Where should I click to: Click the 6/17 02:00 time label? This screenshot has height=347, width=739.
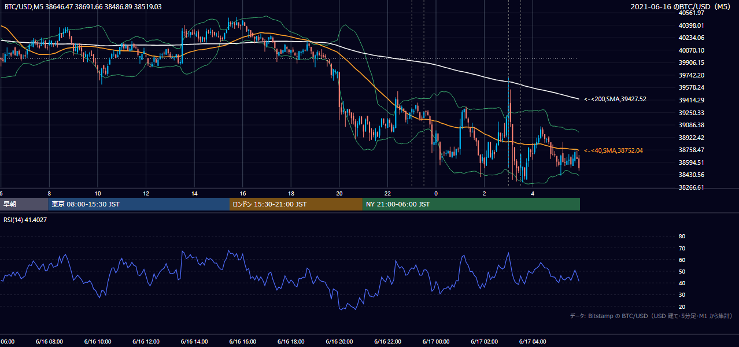485,341
